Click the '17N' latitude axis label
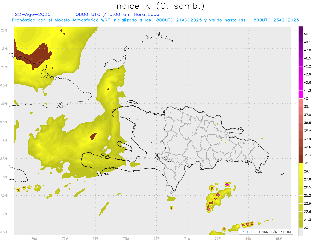The width and height of the screenshot is (313, 242). pyautogui.click(x=4, y=214)
